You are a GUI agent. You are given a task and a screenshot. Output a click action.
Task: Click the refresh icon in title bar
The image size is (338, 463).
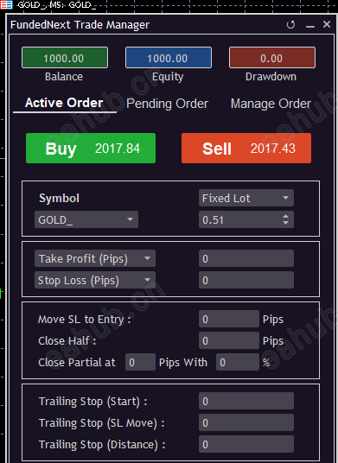(x=290, y=25)
